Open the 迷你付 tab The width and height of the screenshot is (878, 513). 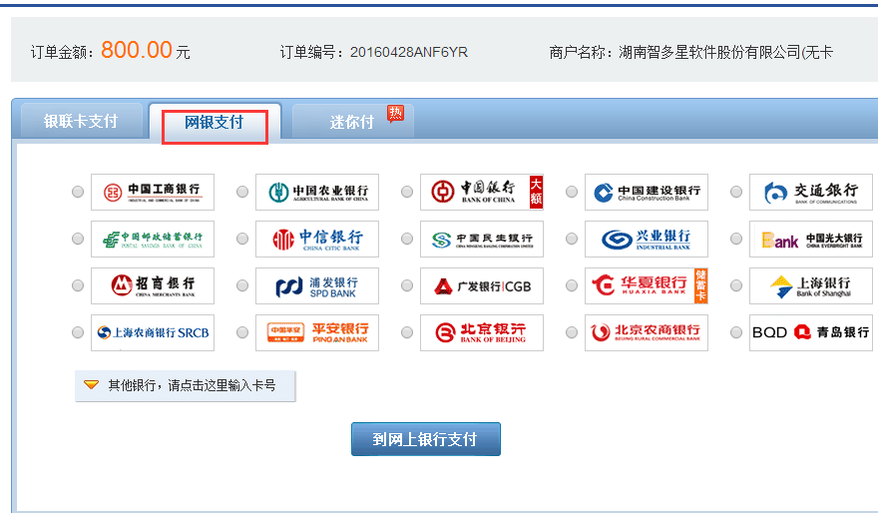pyautogui.click(x=352, y=122)
